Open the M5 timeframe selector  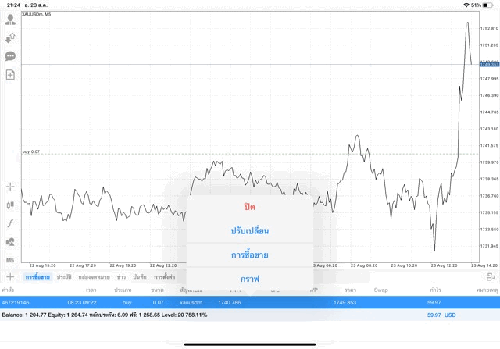tap(10, 260)
